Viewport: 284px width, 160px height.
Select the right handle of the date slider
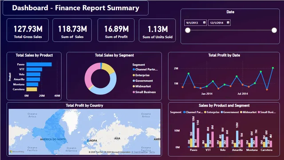[x=274, y=30]
